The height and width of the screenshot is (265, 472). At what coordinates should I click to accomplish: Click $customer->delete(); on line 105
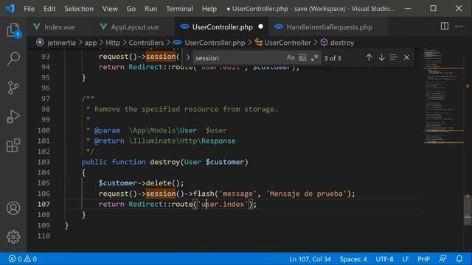(141, 183)
